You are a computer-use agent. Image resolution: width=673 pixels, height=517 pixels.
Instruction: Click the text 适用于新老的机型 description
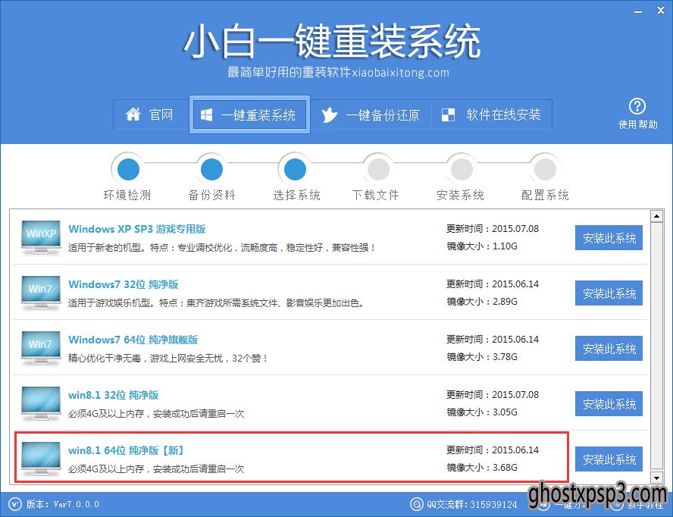[222, 248]
